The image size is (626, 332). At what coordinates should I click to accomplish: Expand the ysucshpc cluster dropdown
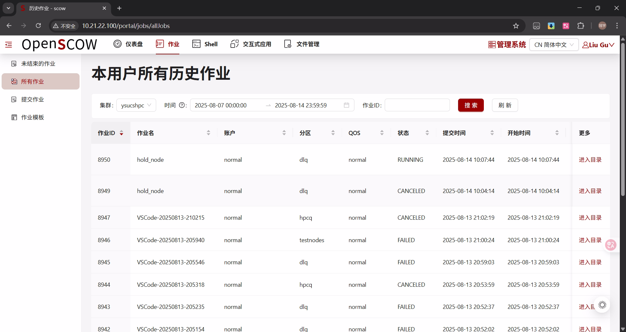coord(136,105)
